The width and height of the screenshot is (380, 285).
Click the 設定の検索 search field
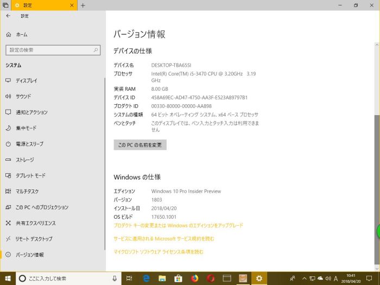pyautogui.click(x=52, y=50)
